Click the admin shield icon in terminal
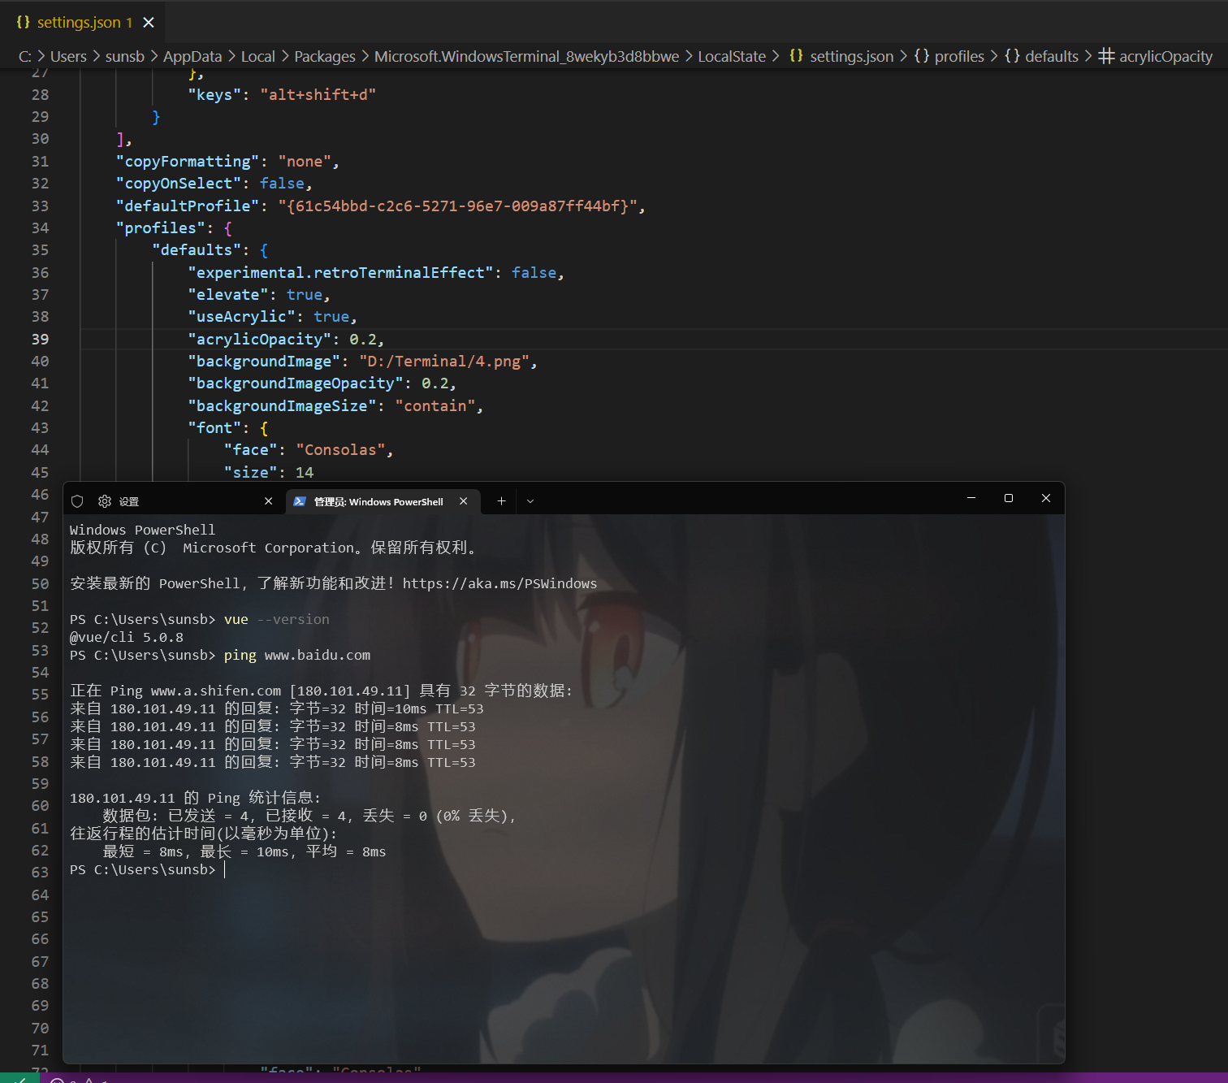 pos(77,501)
